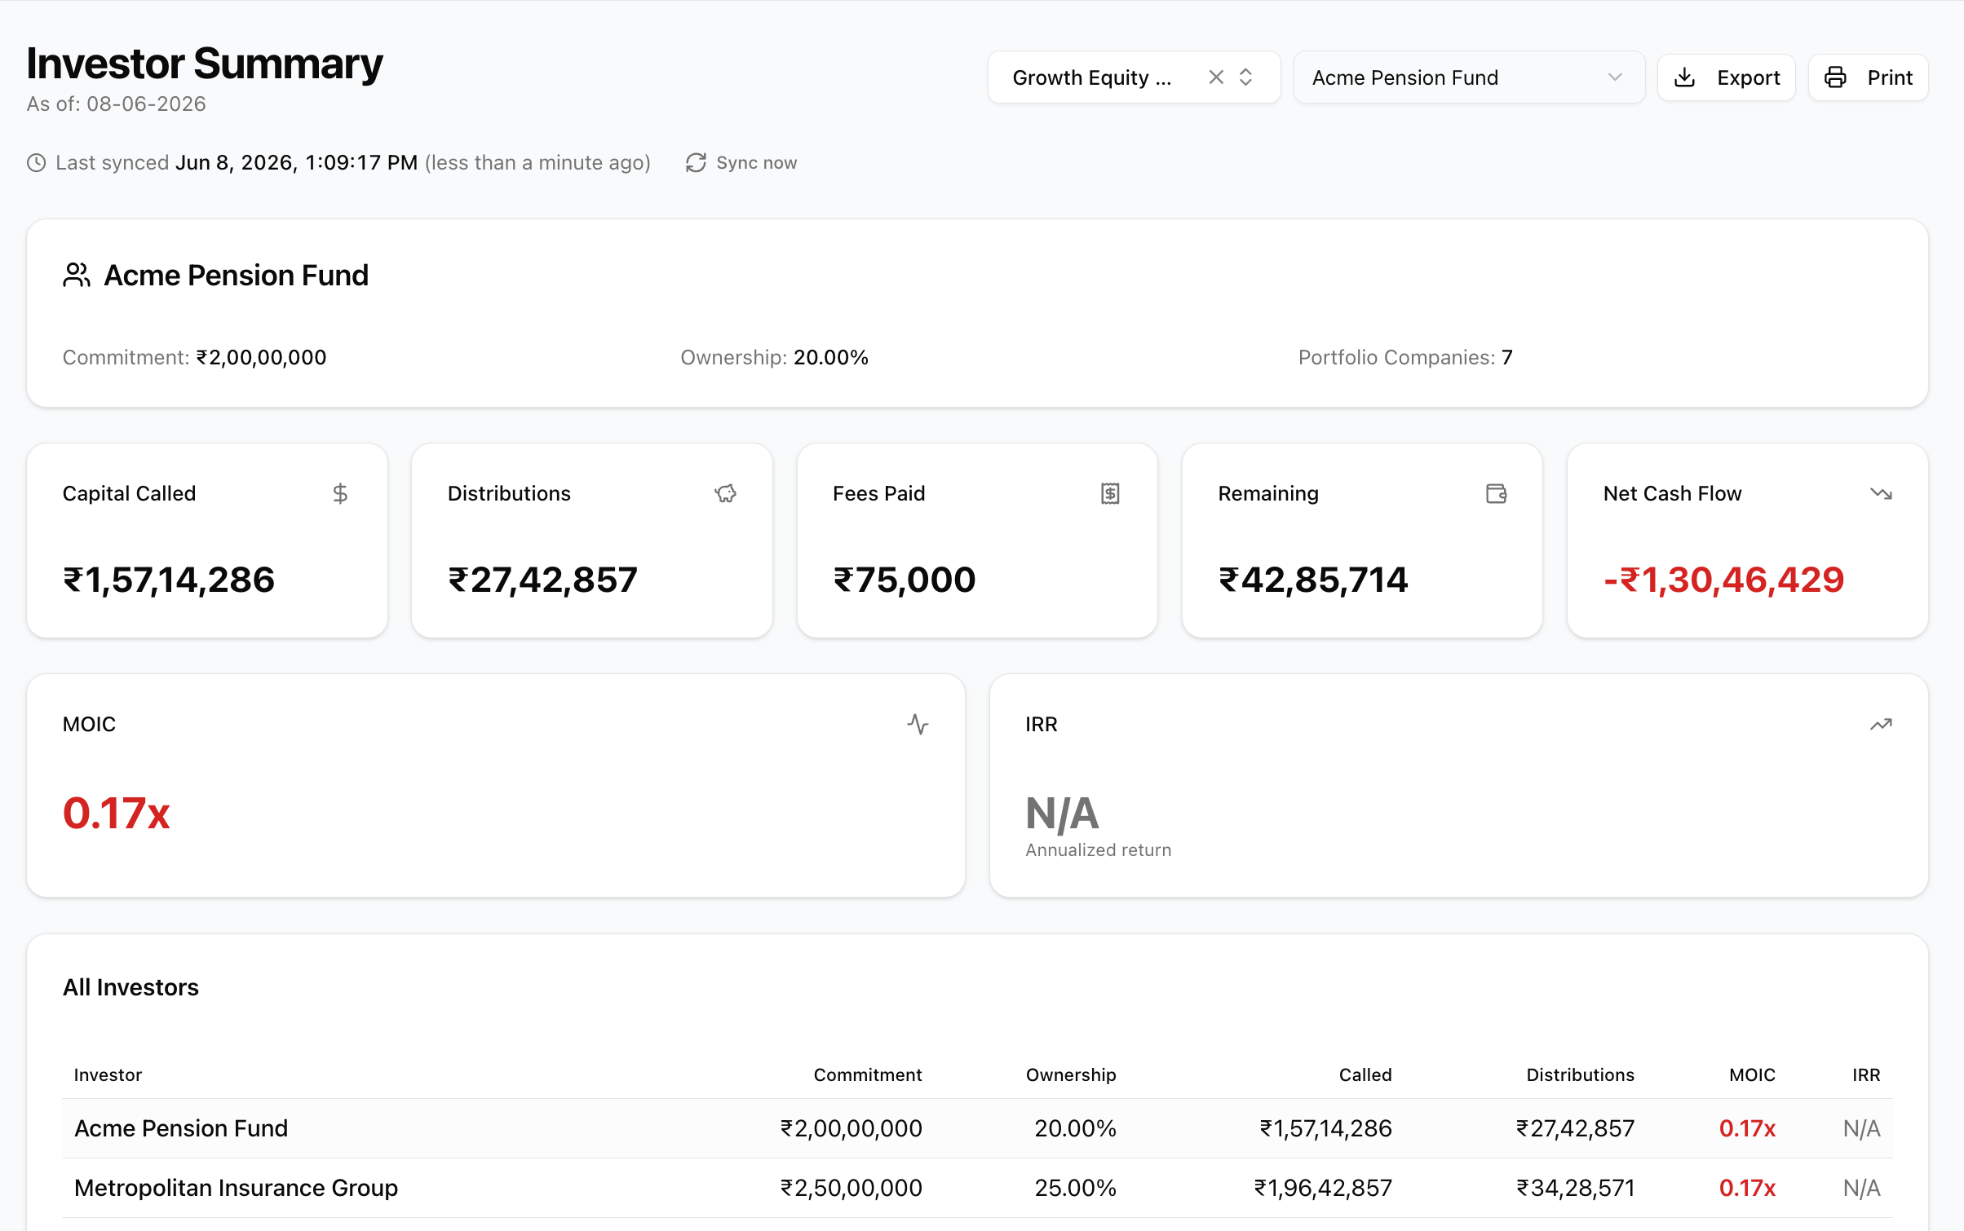Click N/A IRR in Metropolitan row
Image resolution: width=1964 pixels, height=1231 pixels.
pos(1861,1188)
